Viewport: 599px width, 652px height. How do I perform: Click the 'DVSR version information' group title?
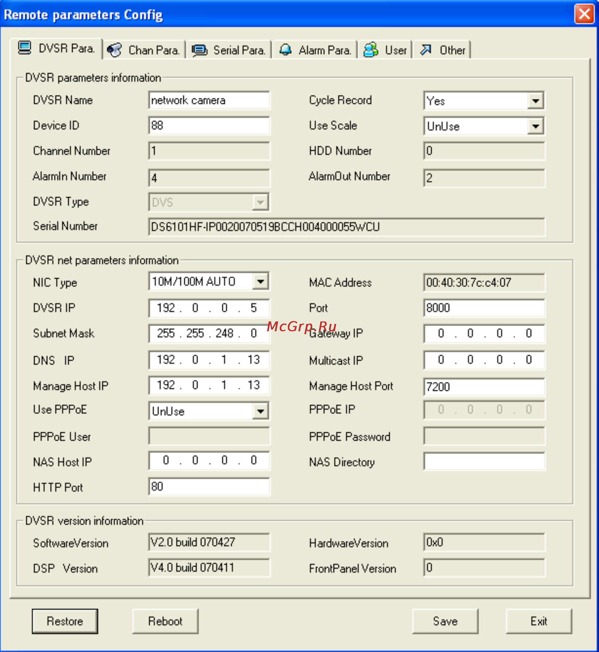point(84,521)
